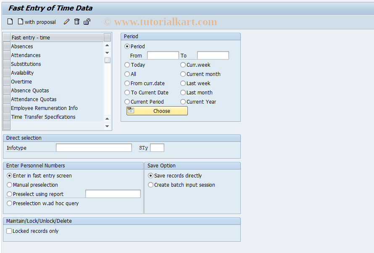Select "Overtime" in the fast entry list
374x253 pixels.
21,81
